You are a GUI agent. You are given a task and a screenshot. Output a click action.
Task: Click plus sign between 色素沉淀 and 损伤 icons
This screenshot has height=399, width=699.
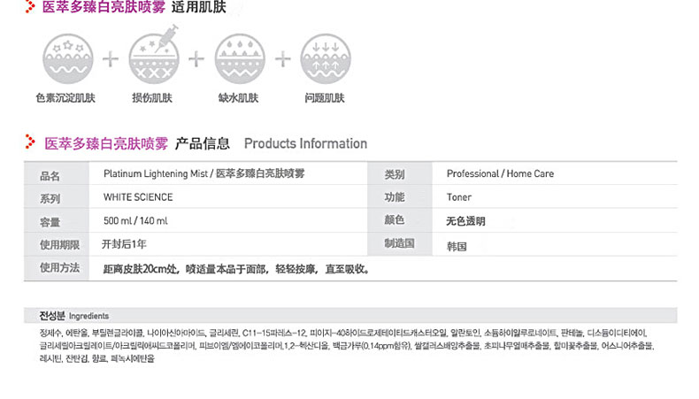point(110,60)
